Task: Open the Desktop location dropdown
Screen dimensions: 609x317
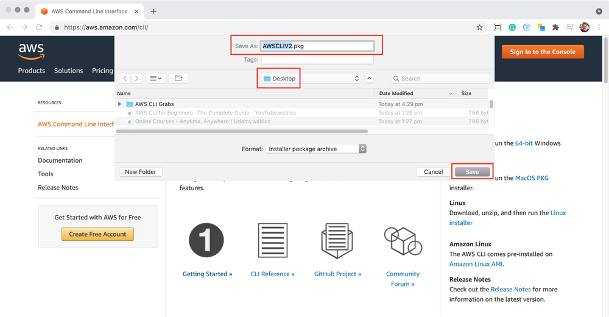Action: 311,79
